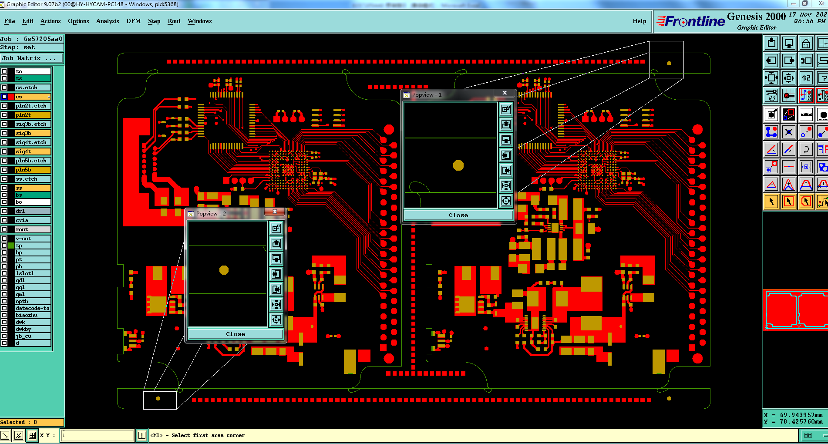Click the X Y coordinate input field
Screen dimensions: 828x444
[97, 435]
